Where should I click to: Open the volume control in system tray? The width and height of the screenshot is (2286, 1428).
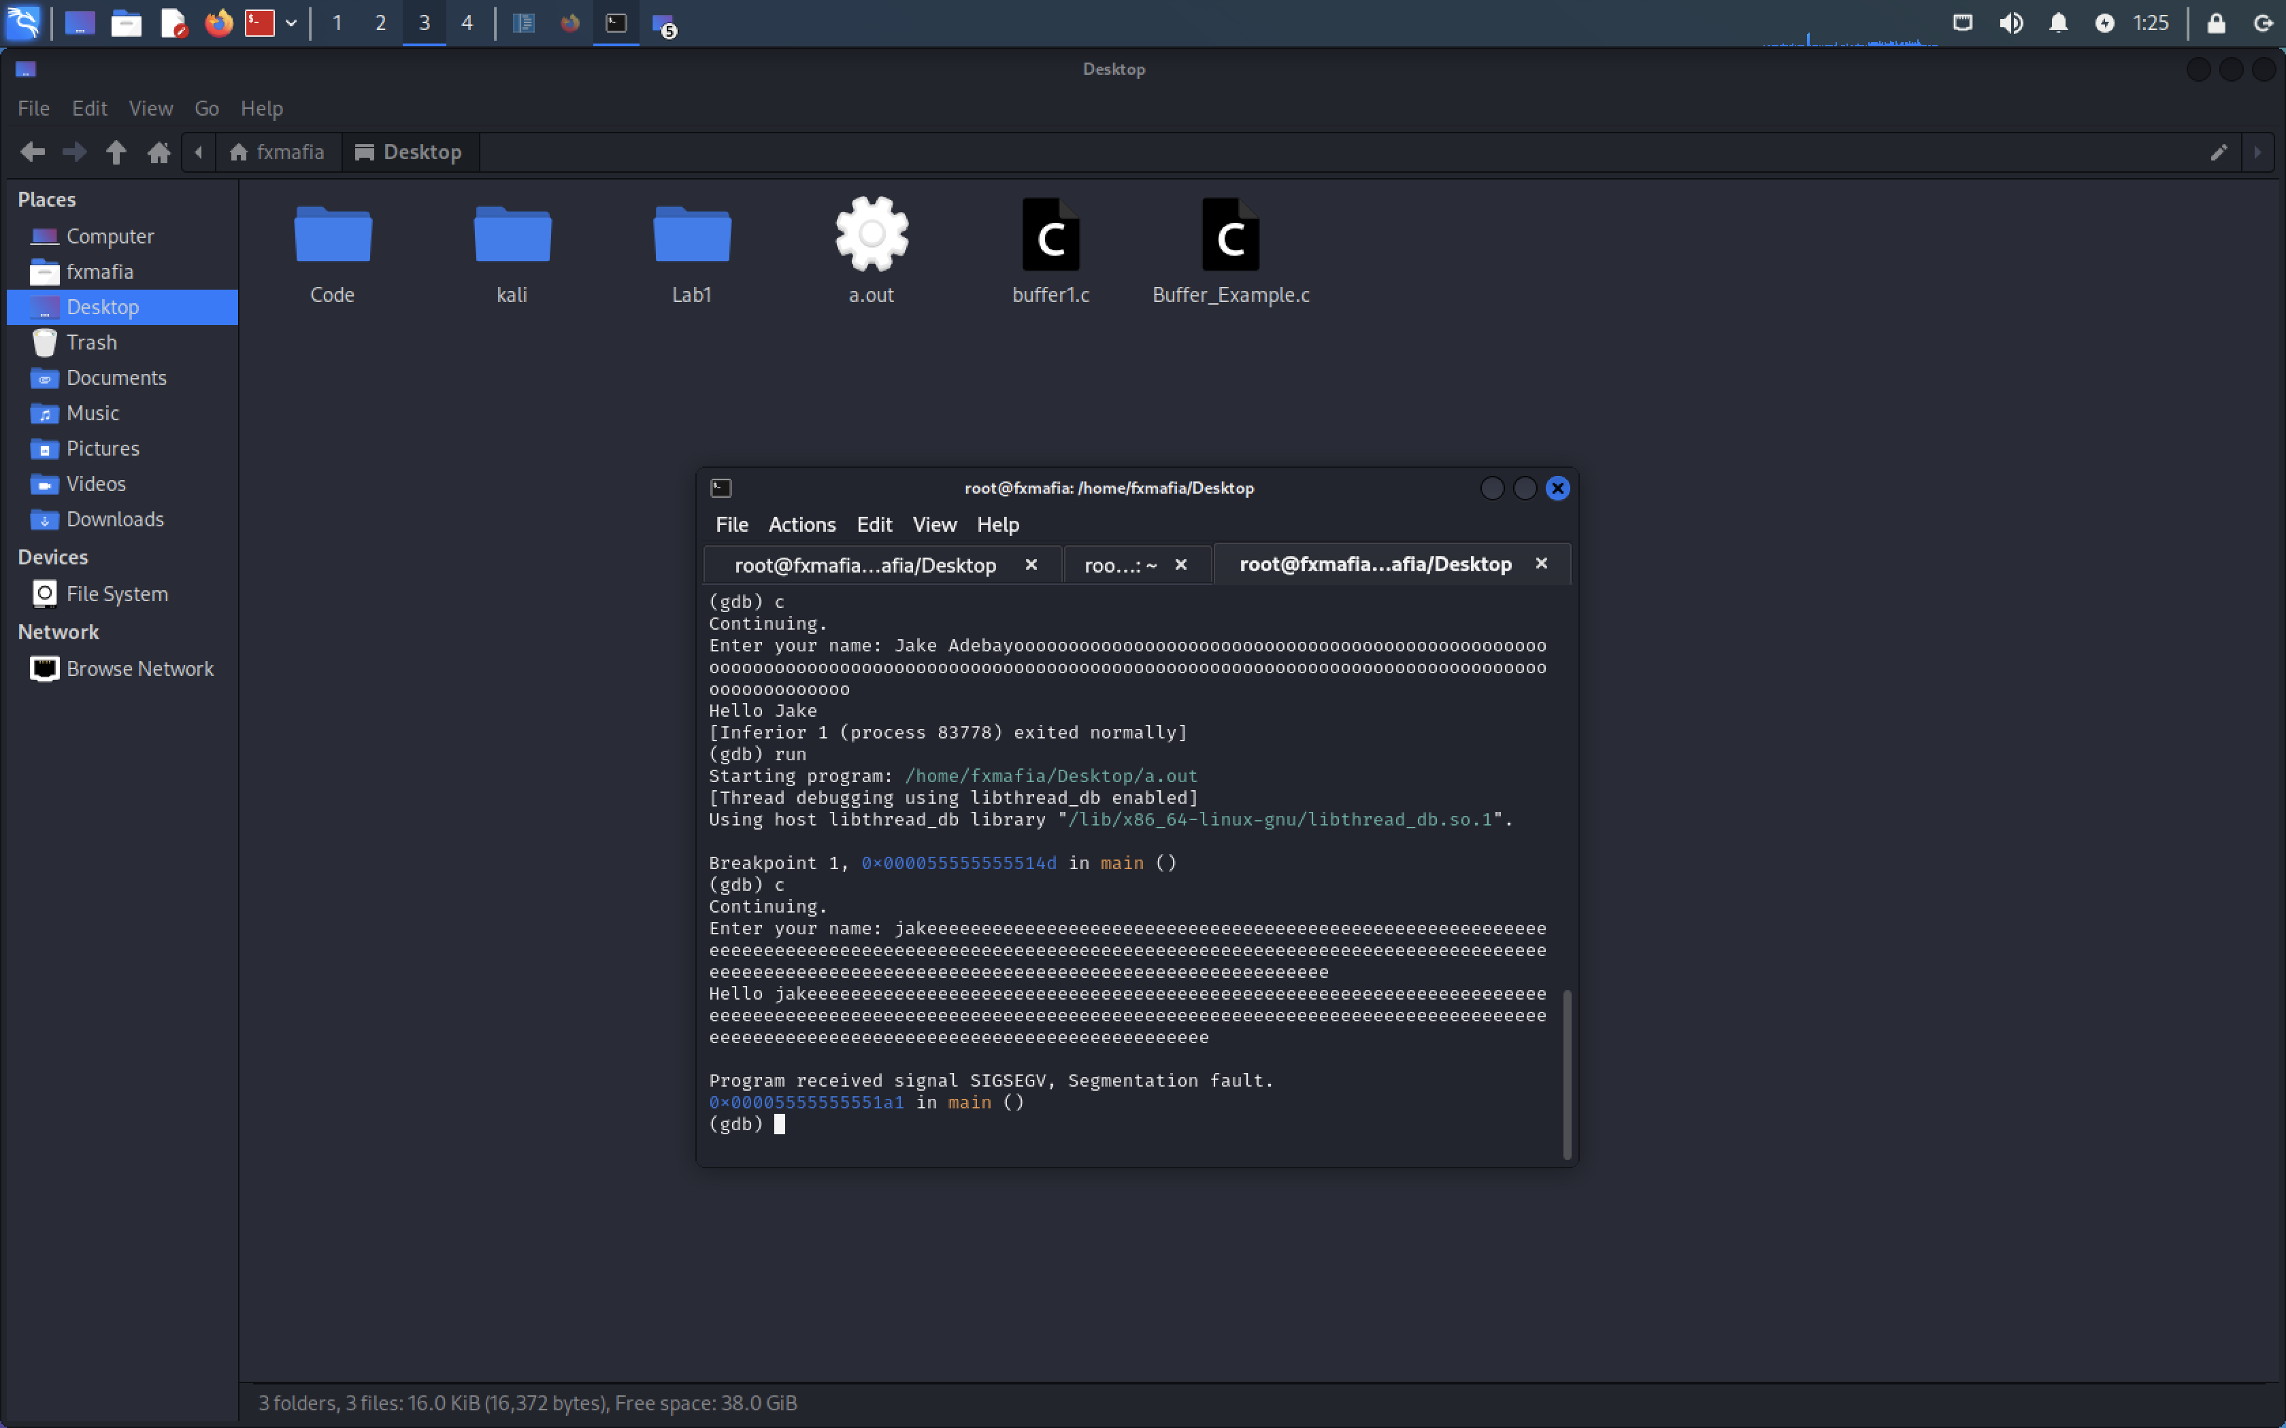[2011, 22]
